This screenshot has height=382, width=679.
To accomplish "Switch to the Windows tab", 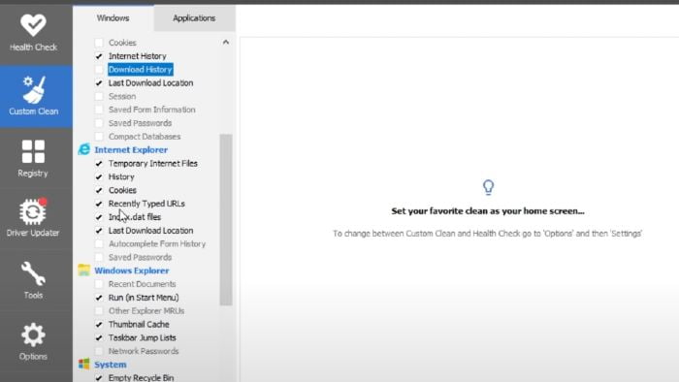I will [x=113, y=18].
